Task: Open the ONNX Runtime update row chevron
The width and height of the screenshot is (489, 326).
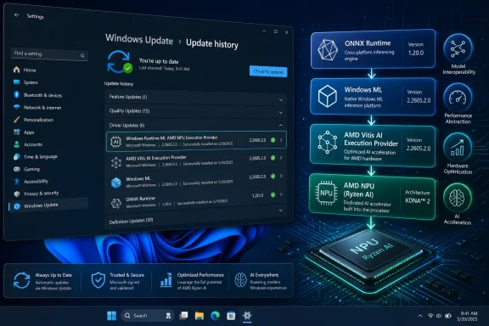Action: 281,194
